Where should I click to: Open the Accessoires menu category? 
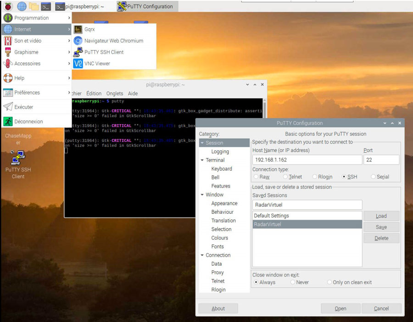[x=37, y=63]
